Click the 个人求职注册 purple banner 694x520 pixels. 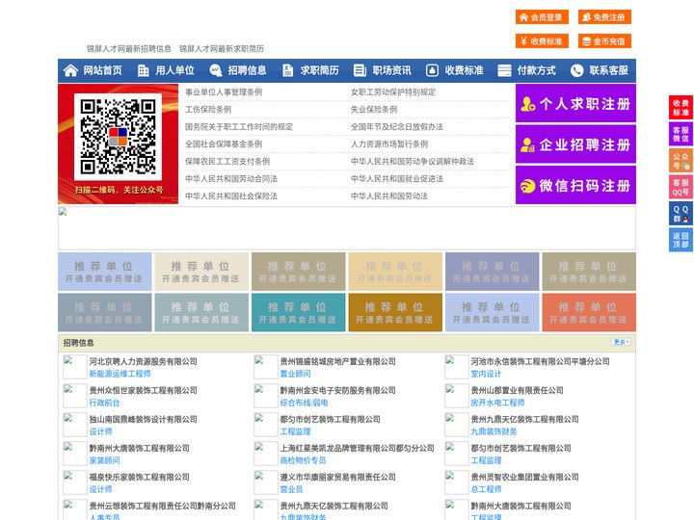(x=575, y=103)
